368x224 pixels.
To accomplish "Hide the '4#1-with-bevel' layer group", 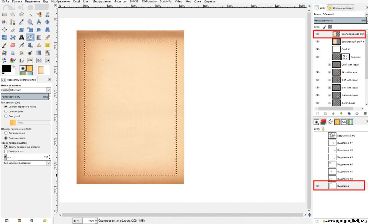I will point(317,72).
